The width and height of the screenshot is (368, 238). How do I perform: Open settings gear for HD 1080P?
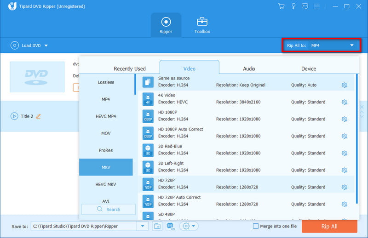tap(344, 119)
